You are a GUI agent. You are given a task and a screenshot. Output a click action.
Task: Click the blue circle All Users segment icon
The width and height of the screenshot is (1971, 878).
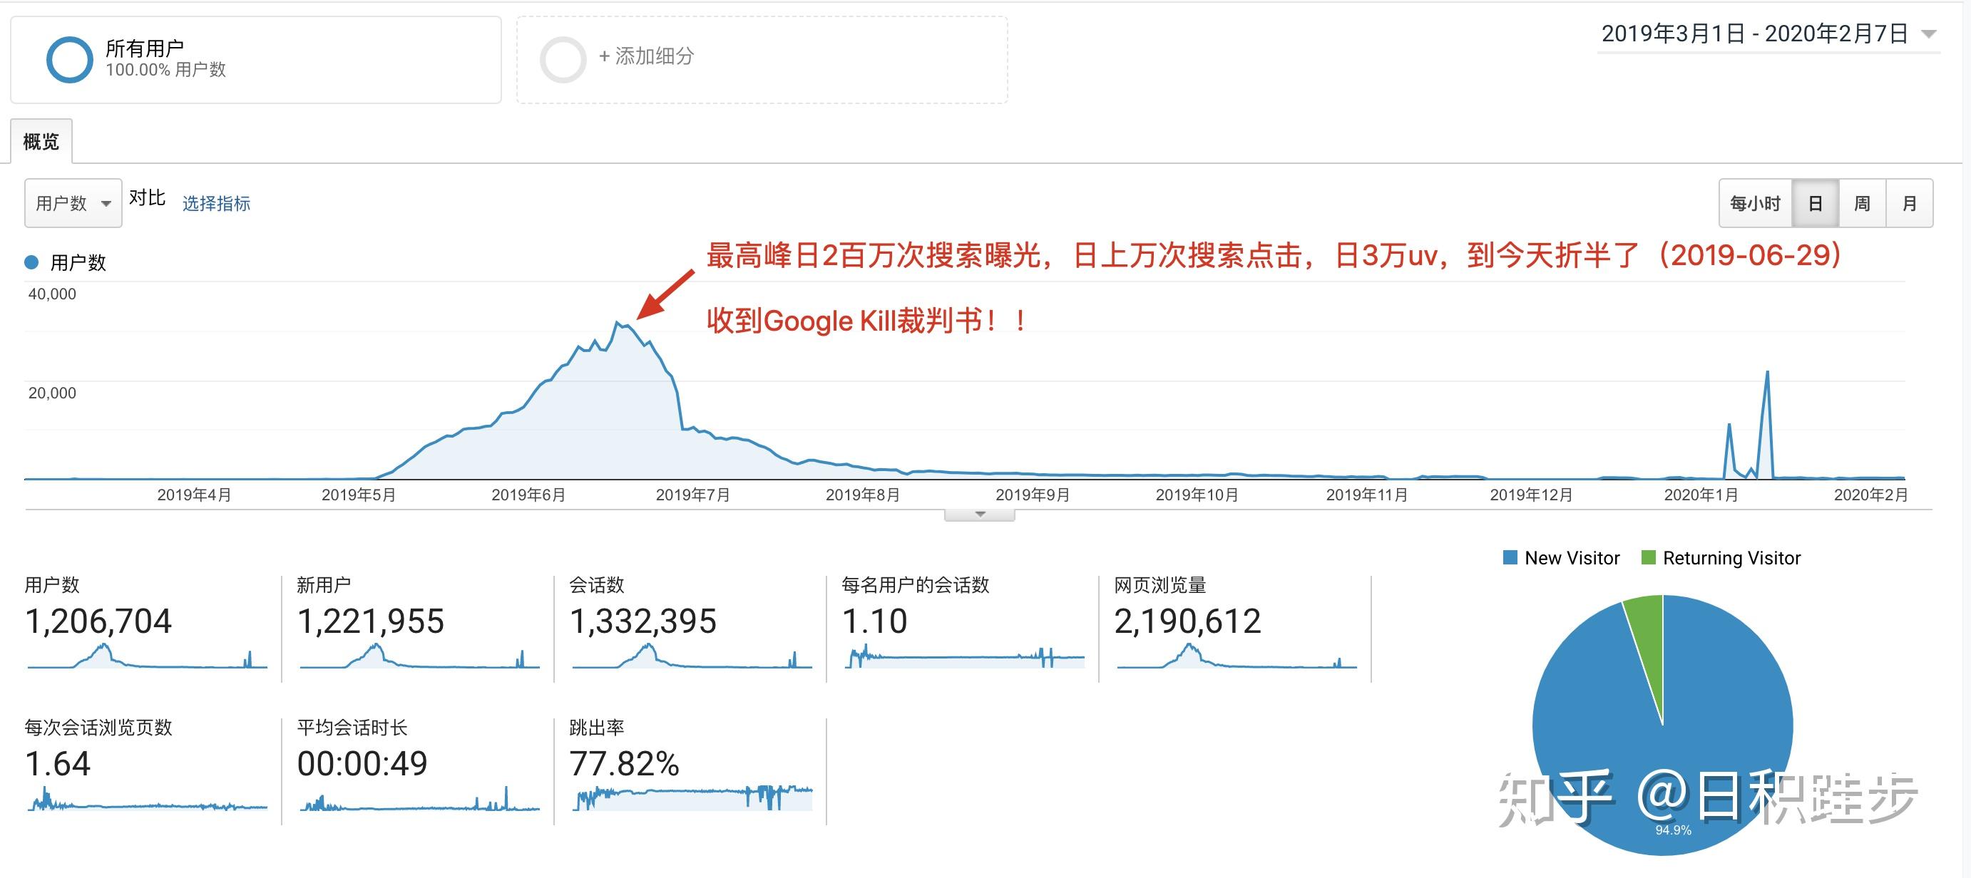pyautogui.click(x=69, y=60)
